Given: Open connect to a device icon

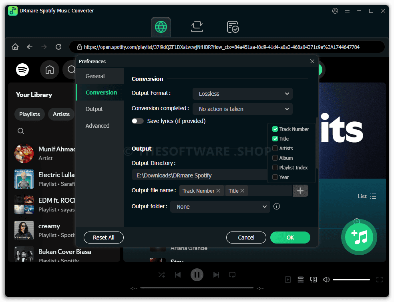Looking at the screenshot, I should point(314,280).
